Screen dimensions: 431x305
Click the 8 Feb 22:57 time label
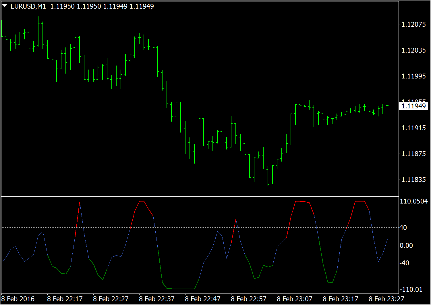point(249,299)
